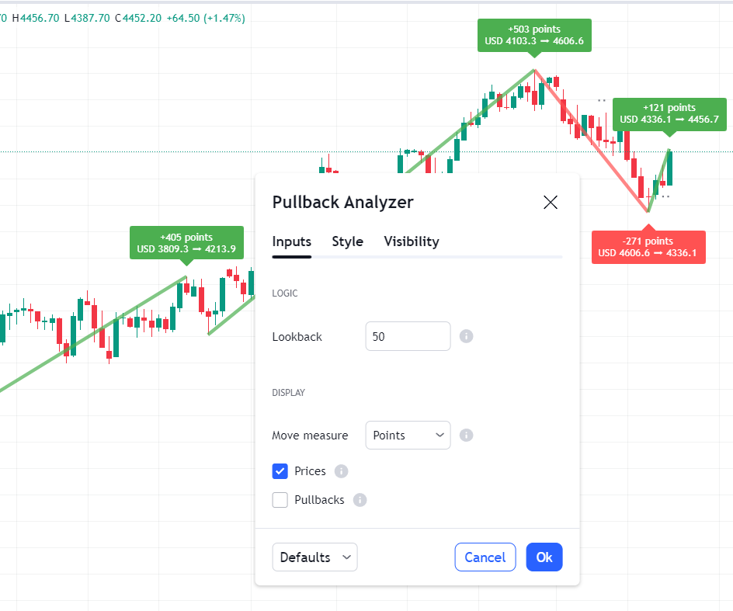Viewport: 733px width, 611px height.
Task: Click the +121 points label
Action: (669, 113)
